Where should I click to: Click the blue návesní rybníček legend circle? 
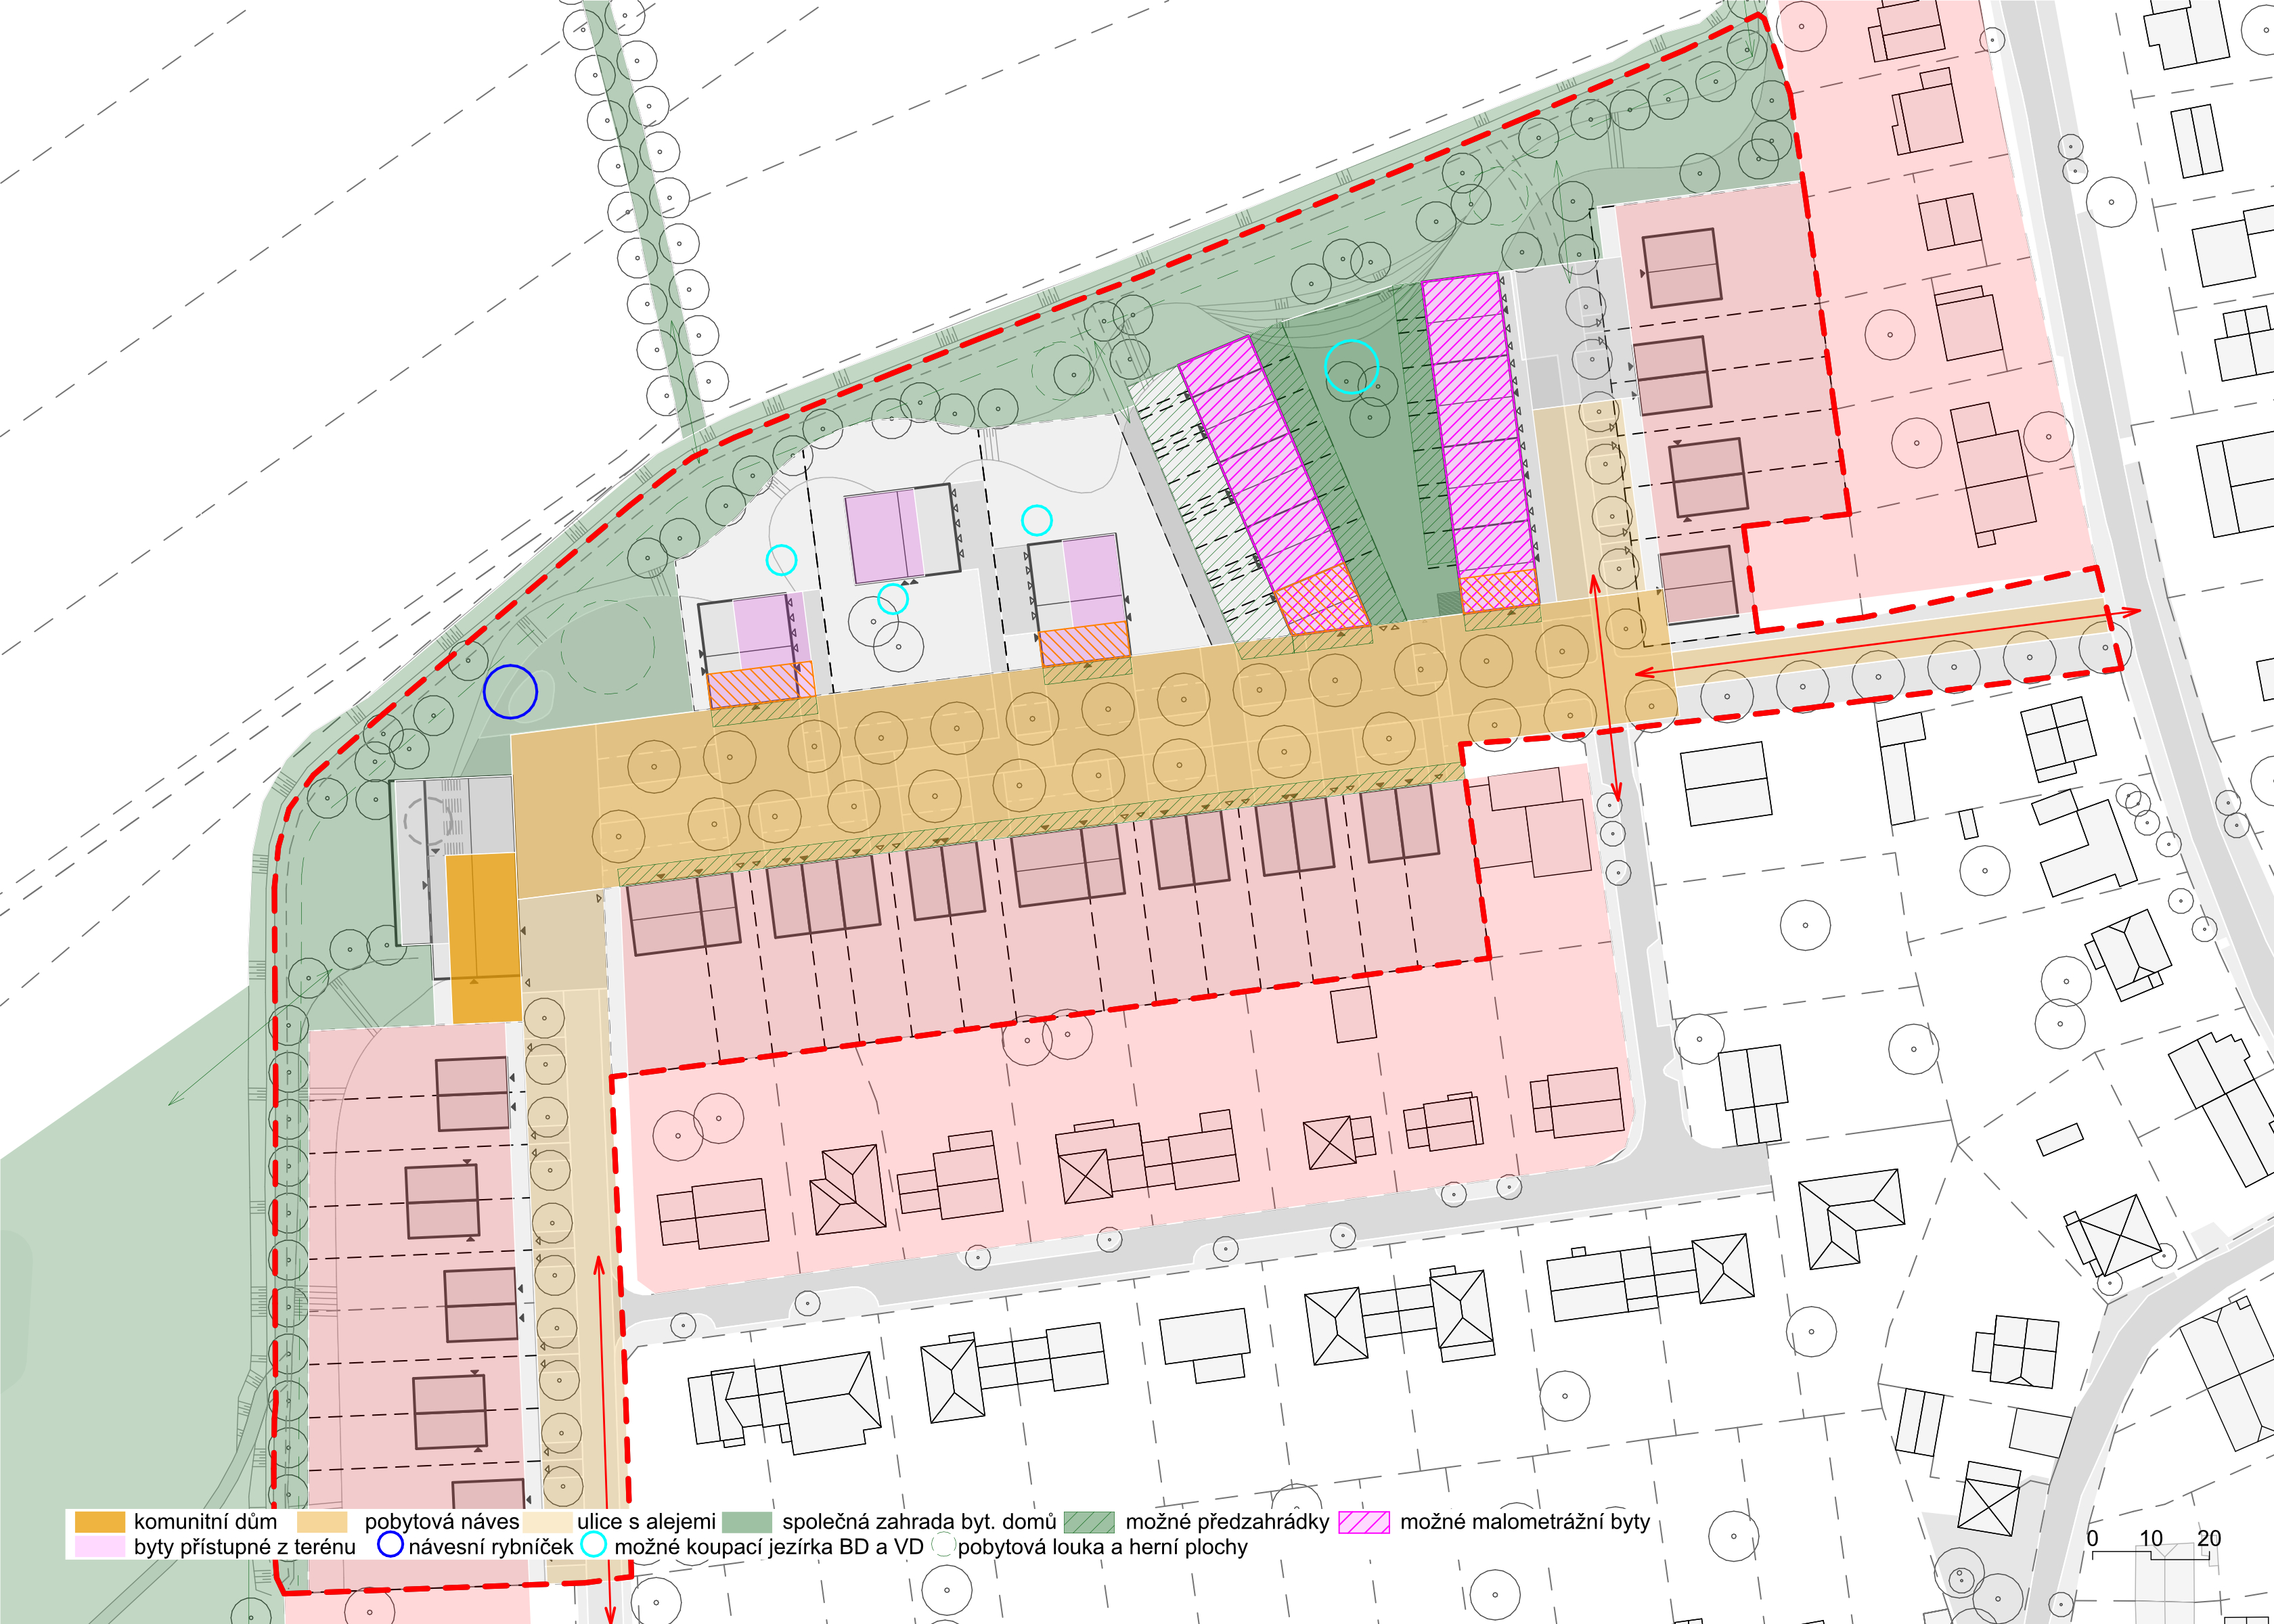(x=391, y=1545)
